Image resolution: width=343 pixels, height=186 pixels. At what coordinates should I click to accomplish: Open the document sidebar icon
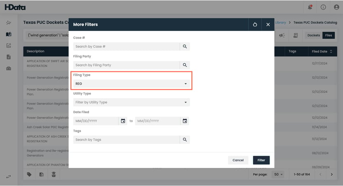pyautogui.click(x=9, y=57)
